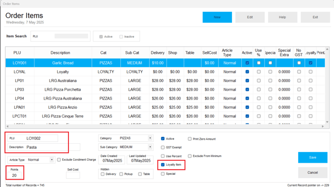
Task: Expand the Article Type dropdown
Action: (51, 160)
